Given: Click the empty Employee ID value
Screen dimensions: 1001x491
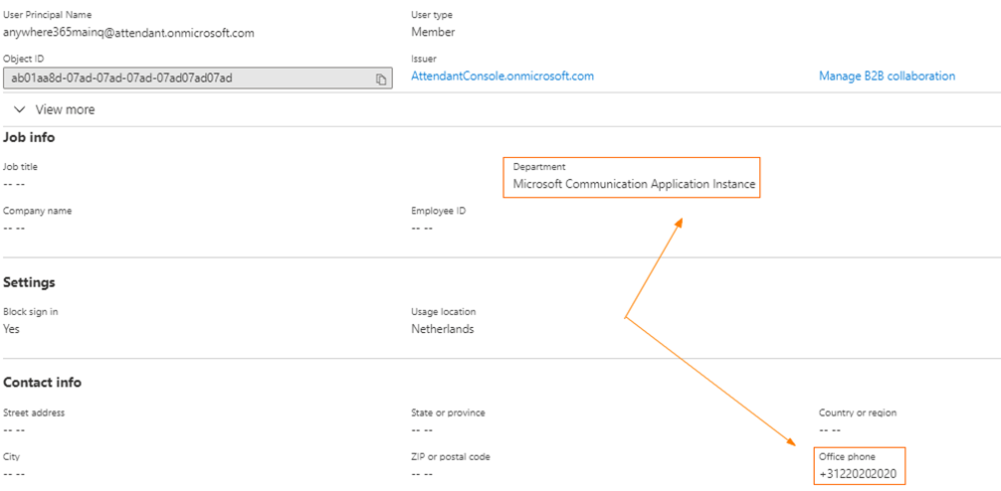Looking at the screenshot, I should 422,228.
